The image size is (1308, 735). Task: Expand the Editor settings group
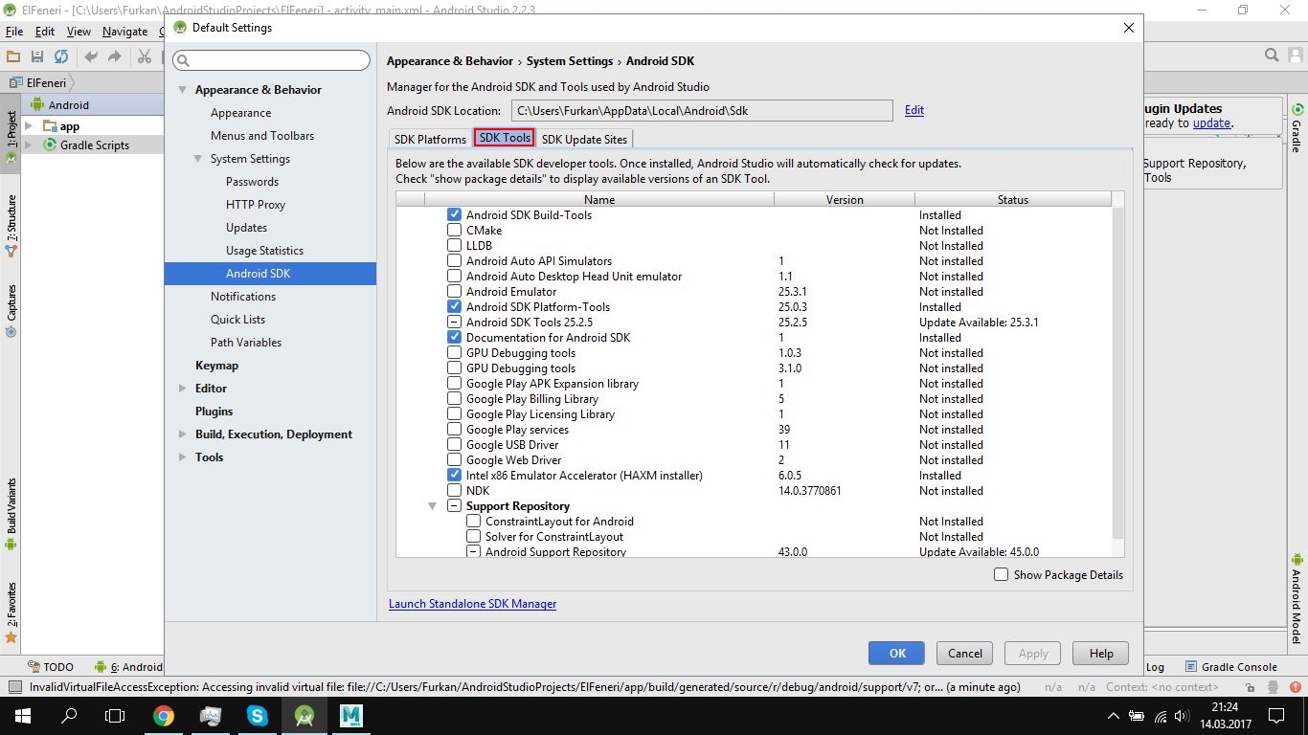tap(182, 389)
